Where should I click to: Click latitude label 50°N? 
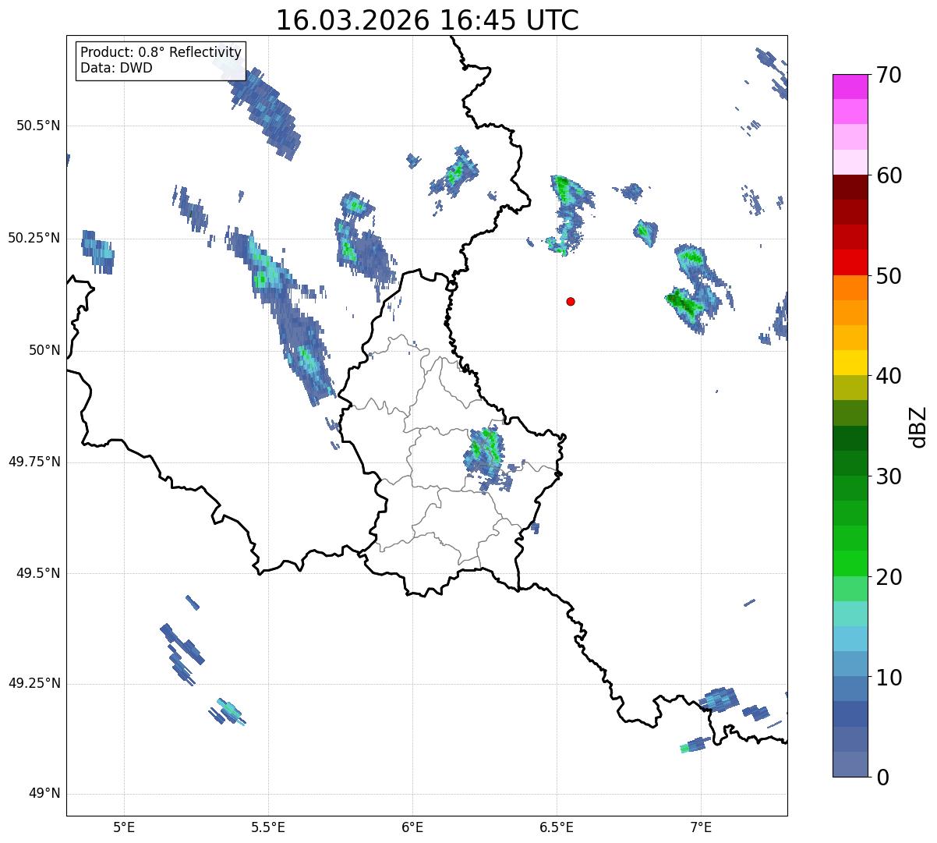44,350
